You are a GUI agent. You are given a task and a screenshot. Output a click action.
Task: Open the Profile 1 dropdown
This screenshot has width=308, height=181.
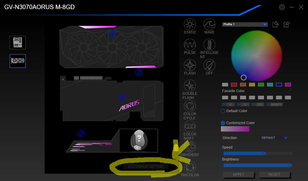pos(245,24)
